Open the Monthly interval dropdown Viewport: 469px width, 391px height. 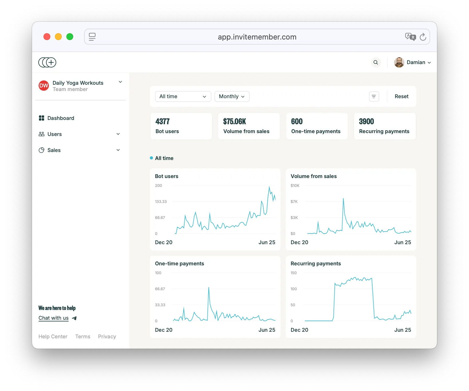(232, 96)
